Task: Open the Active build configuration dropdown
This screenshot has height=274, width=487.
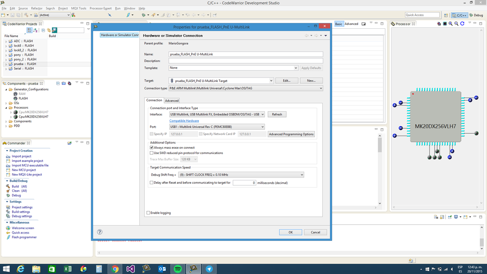Action: pyautogui.click(x=68, y=15)
